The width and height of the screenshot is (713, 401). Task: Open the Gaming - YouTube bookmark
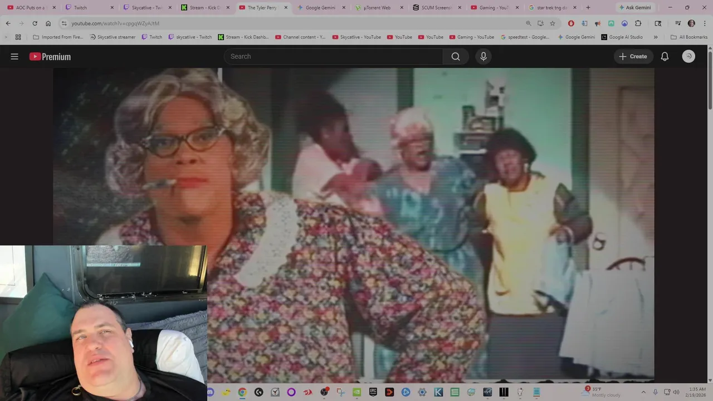click(471, 37)
